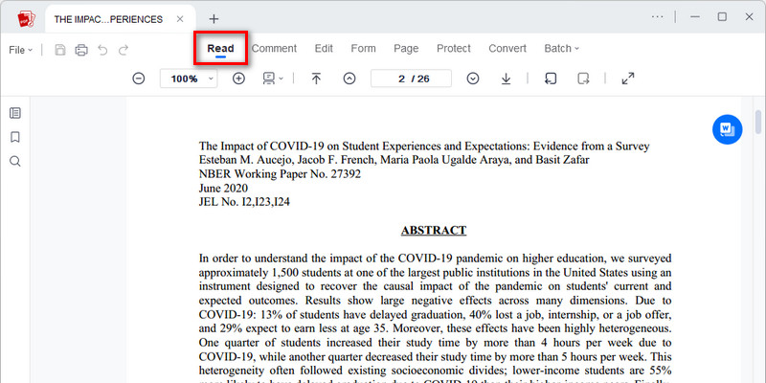Enter full screen mode
Screen dimensions: 766x383
(628, 79)
